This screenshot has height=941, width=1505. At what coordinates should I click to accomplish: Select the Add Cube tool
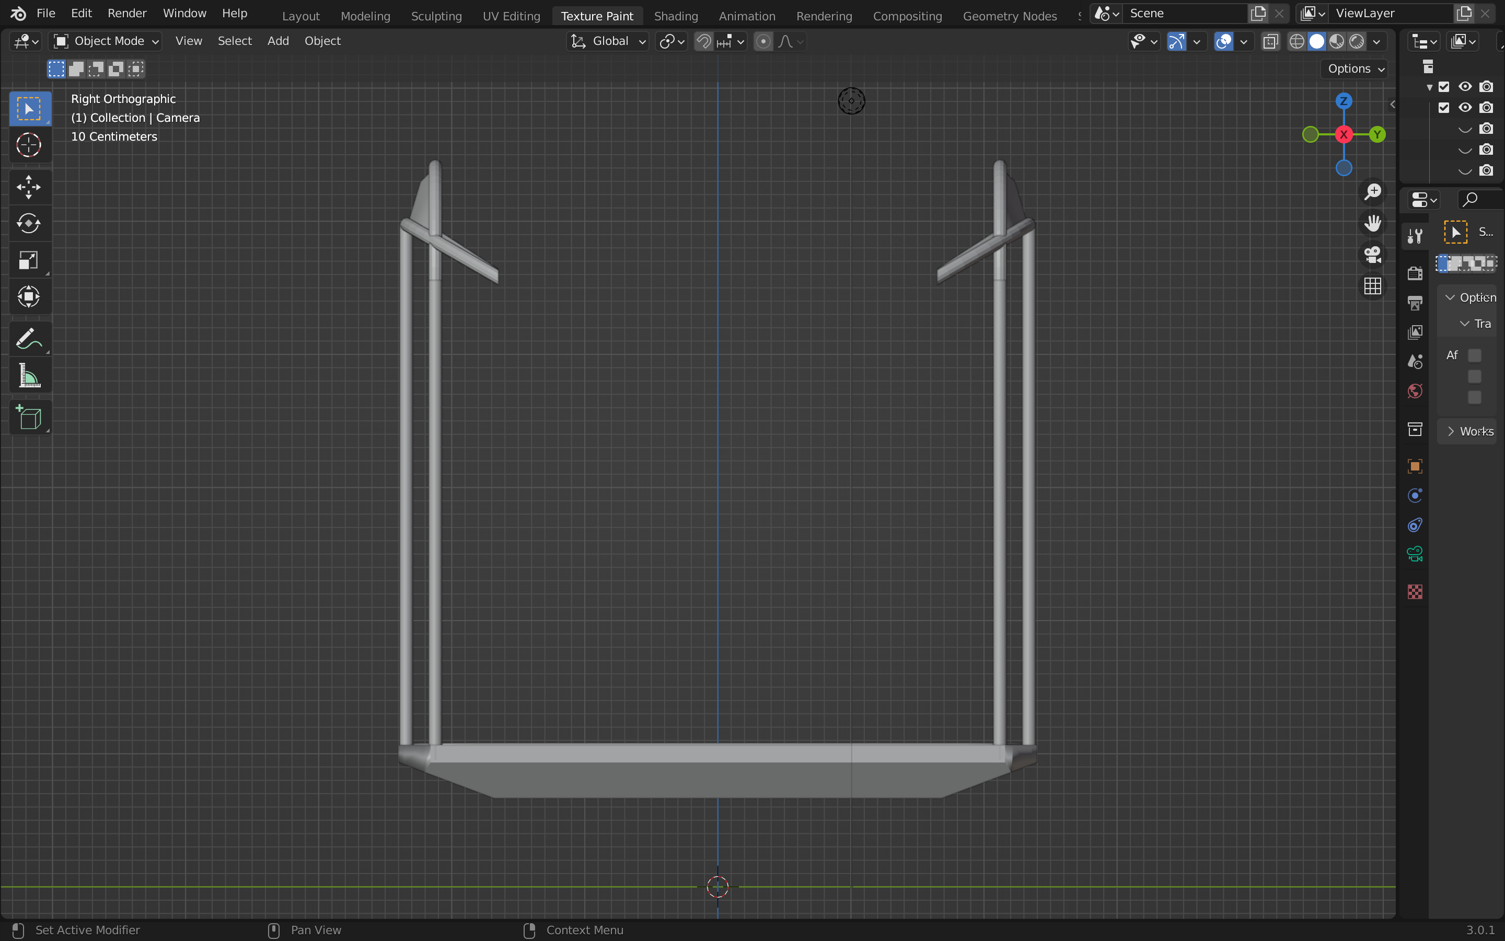[x=29, y=418]
